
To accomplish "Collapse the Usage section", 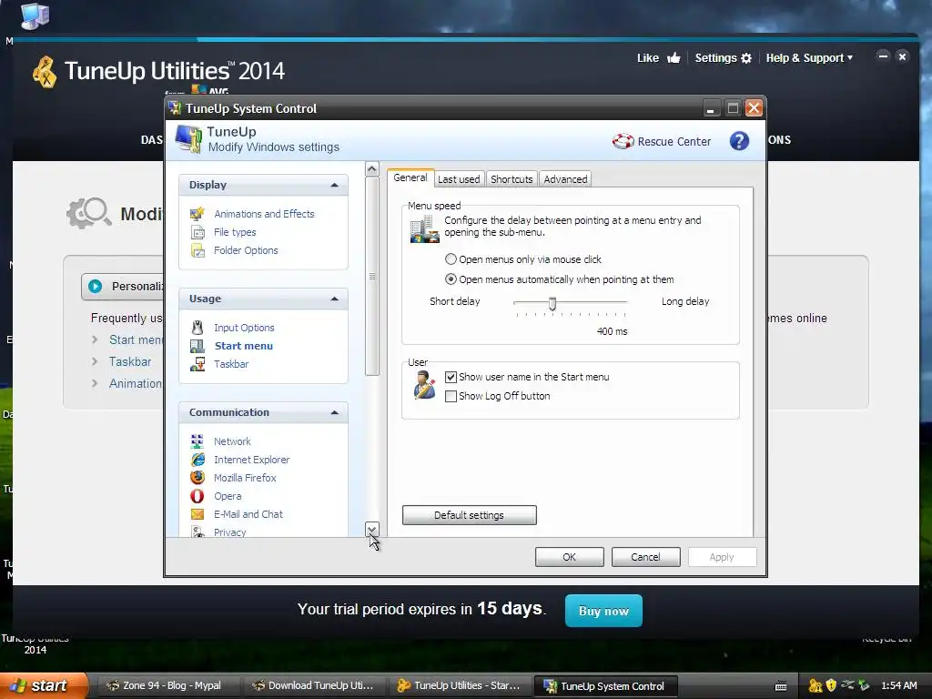I will tap(334, 299).
